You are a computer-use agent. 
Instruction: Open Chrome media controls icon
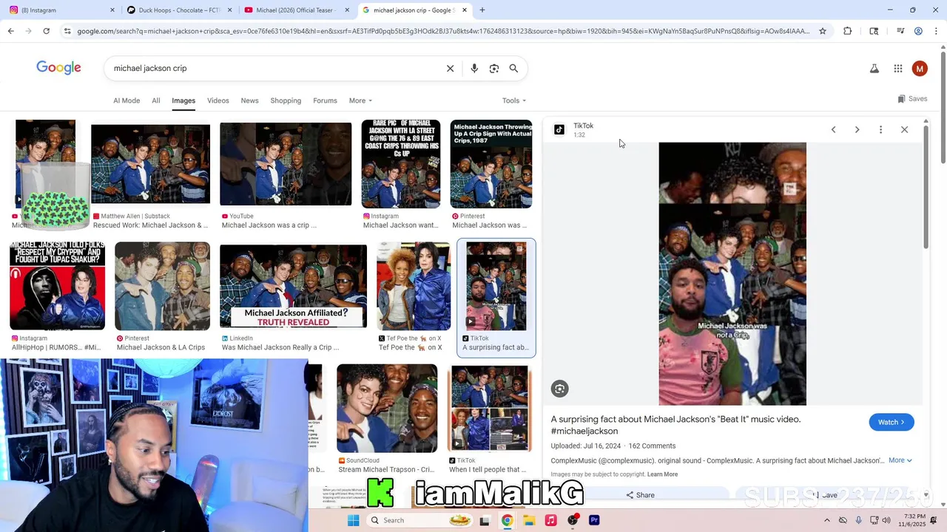point(900,31)
